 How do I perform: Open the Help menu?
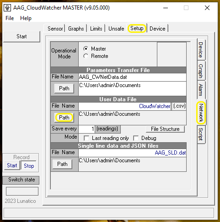point(26,18)
